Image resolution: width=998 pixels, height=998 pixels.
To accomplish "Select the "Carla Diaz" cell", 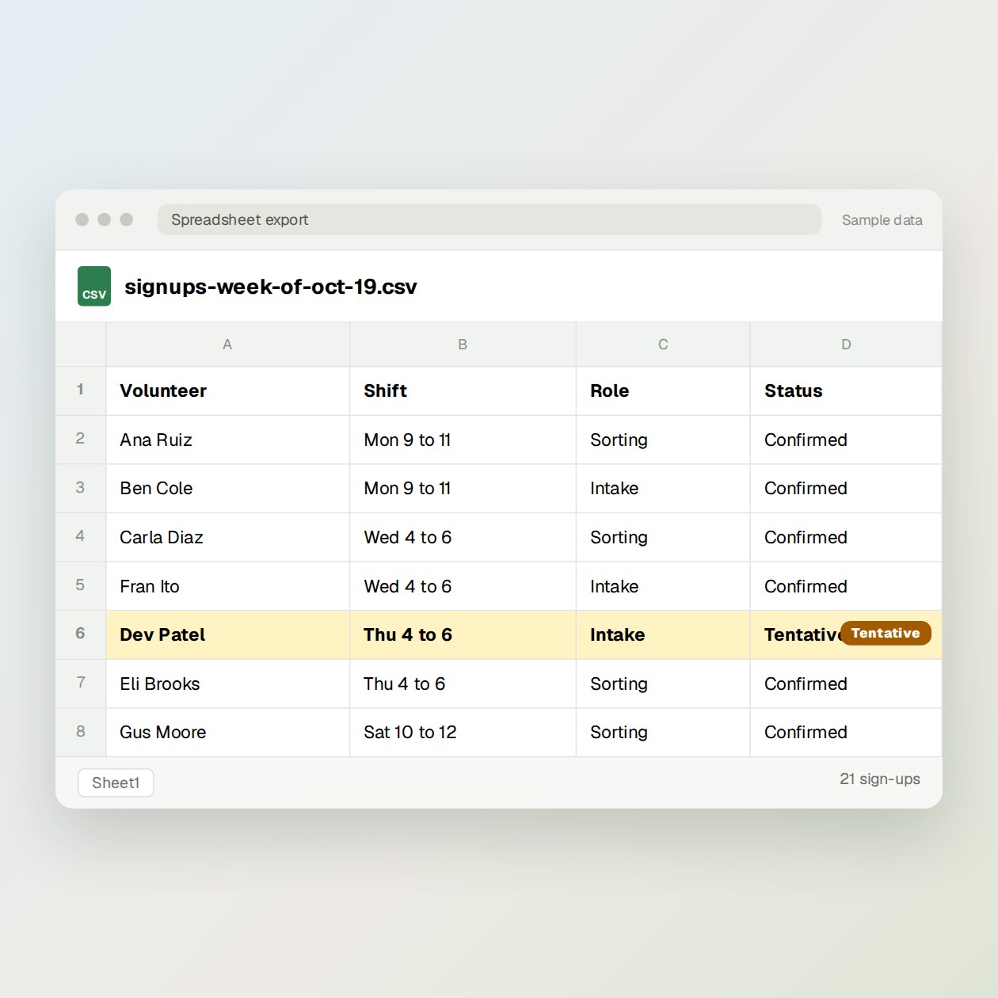I will [227, 537].
